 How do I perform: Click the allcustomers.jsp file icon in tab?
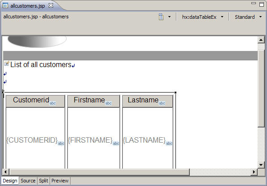(x=5, y=6)
